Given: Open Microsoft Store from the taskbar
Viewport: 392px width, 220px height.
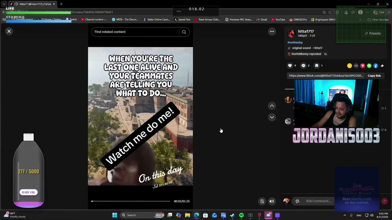Looking at the screenshot, I should (205, 215).
